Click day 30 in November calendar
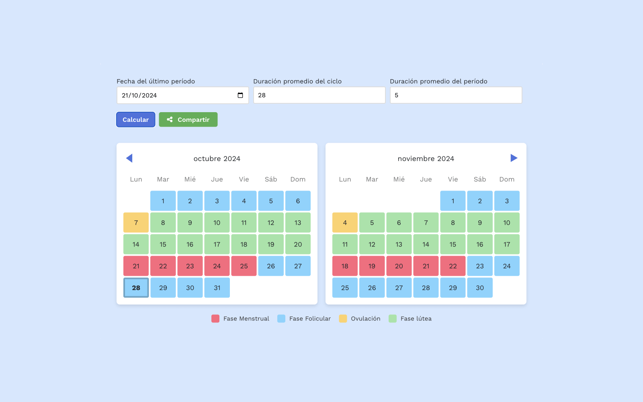Screen dimensions: 643x402 480,288
